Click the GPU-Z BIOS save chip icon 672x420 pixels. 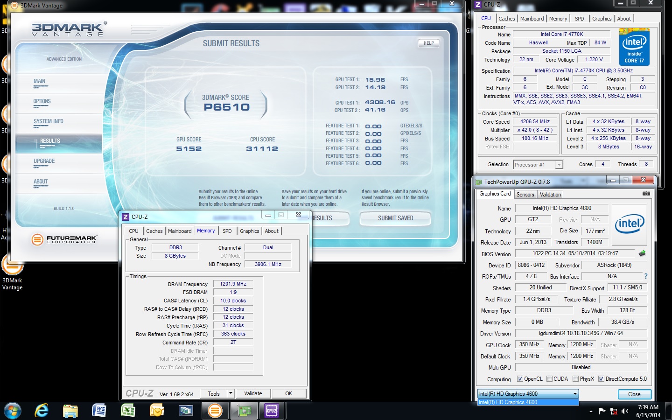coord(642,253)
